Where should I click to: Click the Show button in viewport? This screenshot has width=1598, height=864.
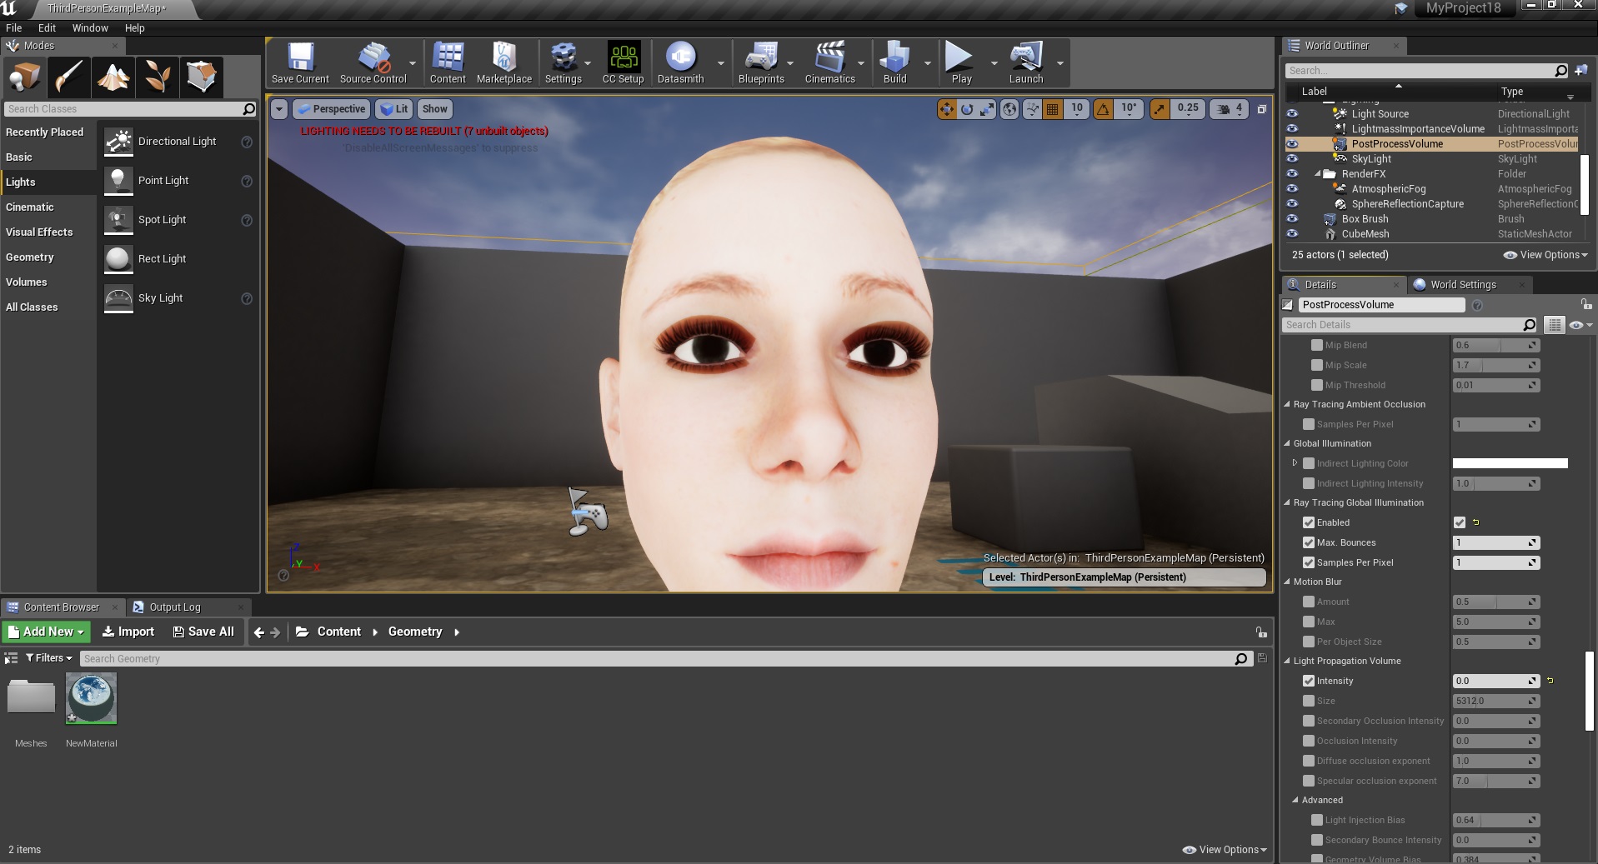coord(434,109)
